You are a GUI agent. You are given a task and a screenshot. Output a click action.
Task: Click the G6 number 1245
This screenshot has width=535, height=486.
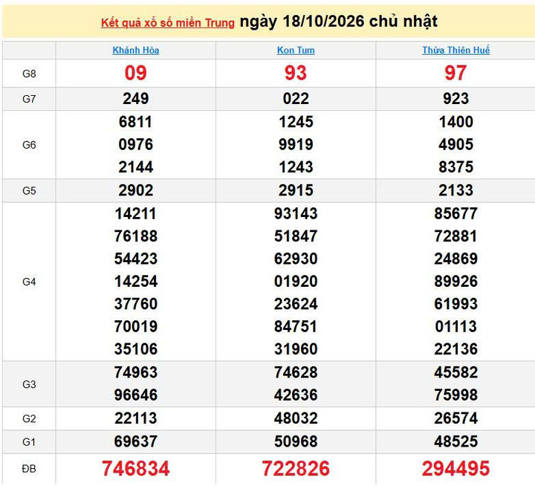(296, 122)
